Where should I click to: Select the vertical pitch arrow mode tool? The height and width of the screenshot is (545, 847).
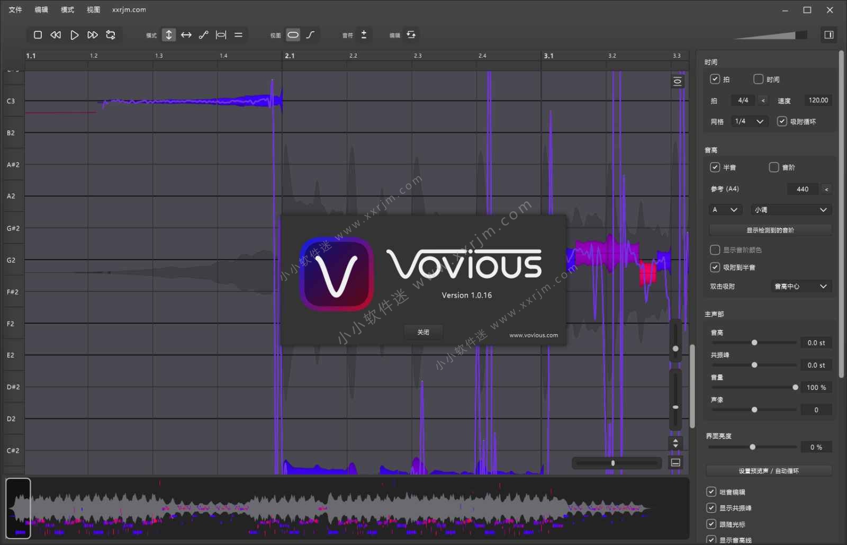169,35
